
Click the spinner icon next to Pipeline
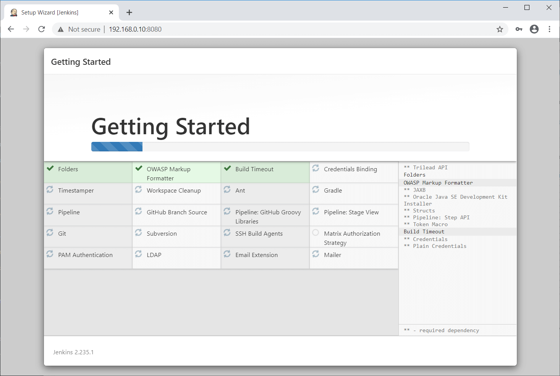pyautogui.click(x=50, y=211)
